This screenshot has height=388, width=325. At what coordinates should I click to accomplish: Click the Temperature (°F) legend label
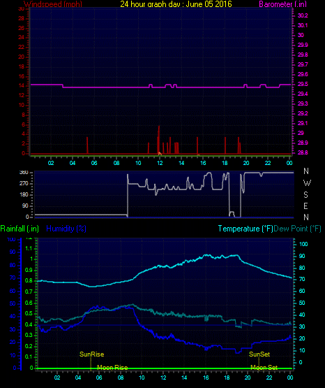click(x=245, y=229)
